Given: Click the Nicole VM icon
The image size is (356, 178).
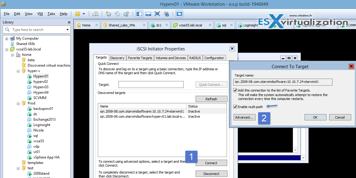Looking at the screenshot, I should pos(29,130).
